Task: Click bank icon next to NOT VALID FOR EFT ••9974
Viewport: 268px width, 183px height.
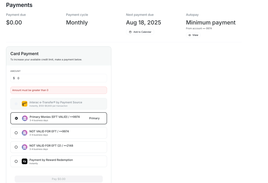Action: [25, 133]
